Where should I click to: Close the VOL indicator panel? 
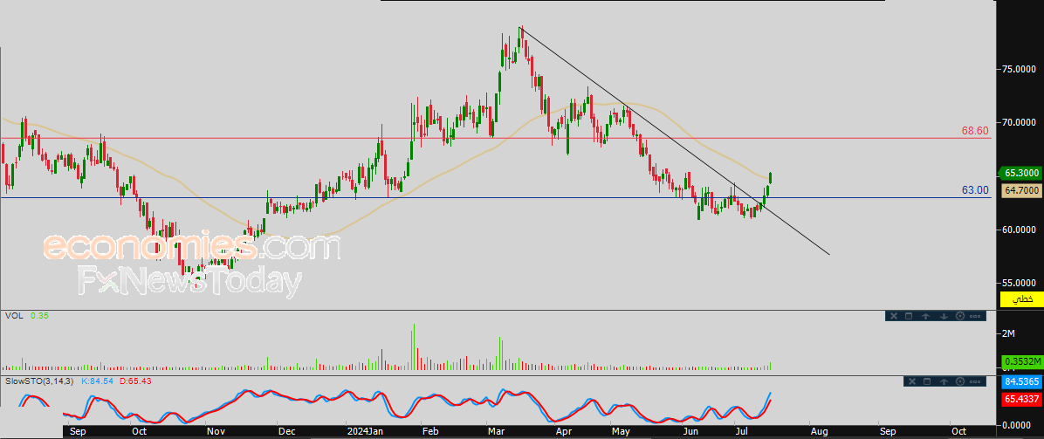pyautogui.click(x=892, y=316)
